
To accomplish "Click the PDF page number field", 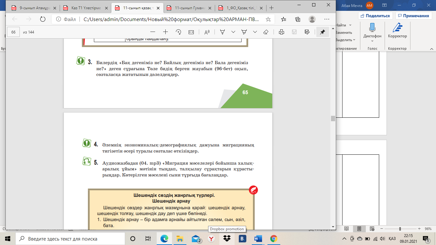I will [x=13, y=32].
